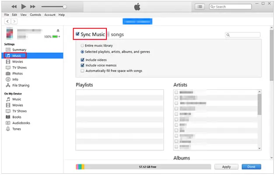Click the Apply button
Viewport: 275px width, 175px height.
(x=226, y=167)
